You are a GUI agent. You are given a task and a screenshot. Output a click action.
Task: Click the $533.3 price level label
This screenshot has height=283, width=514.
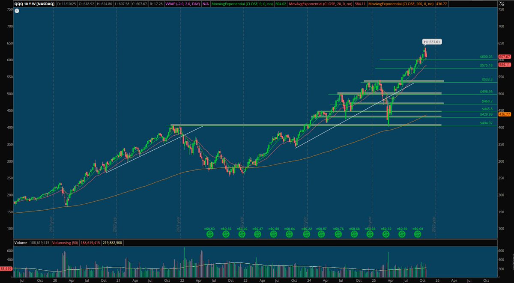pyautogui.click(x=487, y=79)
